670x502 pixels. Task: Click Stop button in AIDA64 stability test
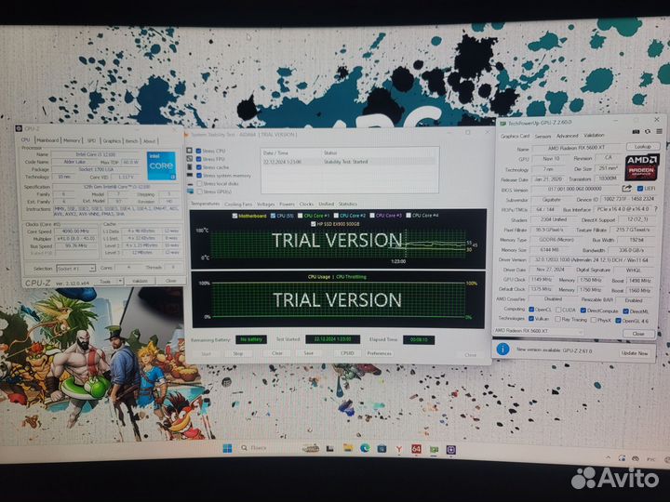click(238, 353)
